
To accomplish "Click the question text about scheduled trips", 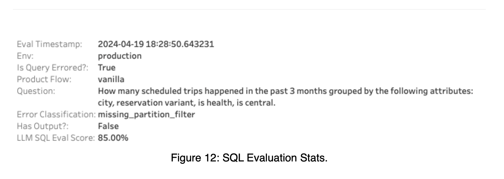I will [285, 97].
